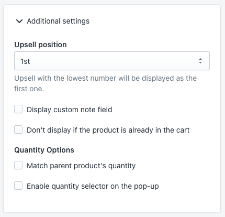
Task: Tick the Match parent product's quantity checkbox
Action: point(18,165)
